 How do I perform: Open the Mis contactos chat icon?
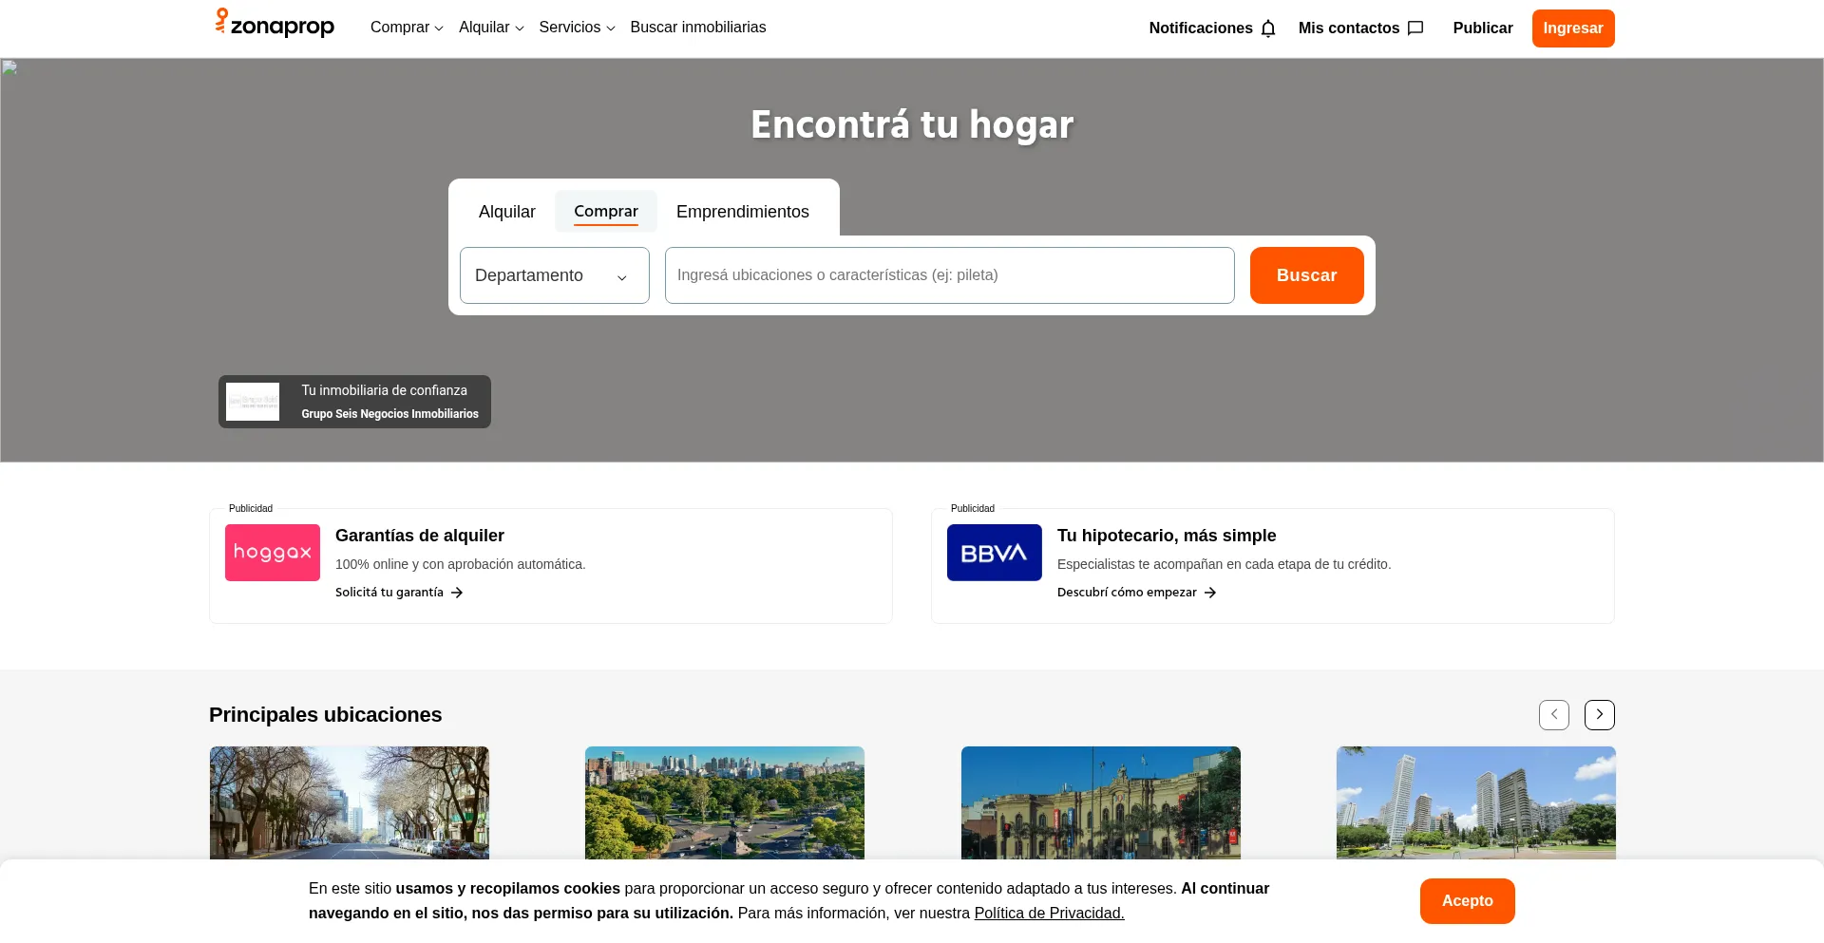pyautogui.click(x=1415, y=28)
